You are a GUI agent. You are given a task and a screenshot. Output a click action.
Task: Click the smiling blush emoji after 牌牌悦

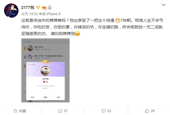point(77,34)
